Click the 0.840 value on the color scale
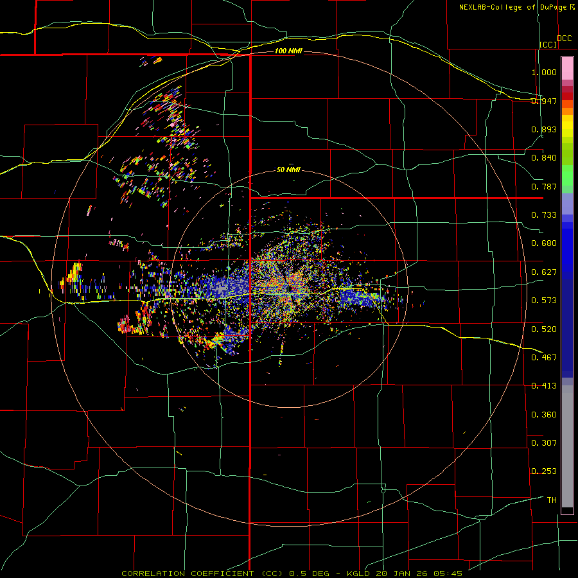 [x=544, y=158]
